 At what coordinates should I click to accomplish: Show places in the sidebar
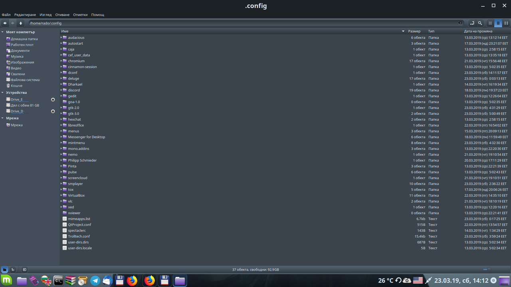coord(5,269)
